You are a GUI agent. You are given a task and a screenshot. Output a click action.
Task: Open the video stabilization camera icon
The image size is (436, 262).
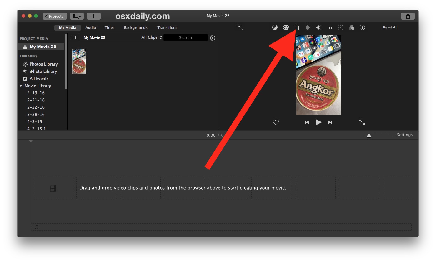[x=308, y=27]
